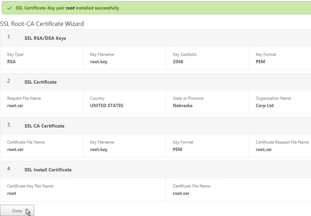The width and height of the screenshot is (311, 216).
Task: Select the SSL Certificate step header
Action: (41, 82)
